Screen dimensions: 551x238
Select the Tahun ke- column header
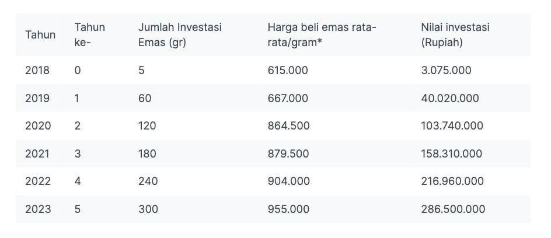90,35
